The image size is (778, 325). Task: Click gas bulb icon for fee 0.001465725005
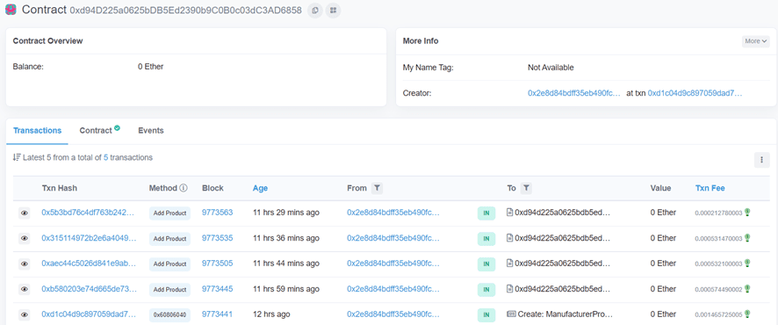(747, 314)
